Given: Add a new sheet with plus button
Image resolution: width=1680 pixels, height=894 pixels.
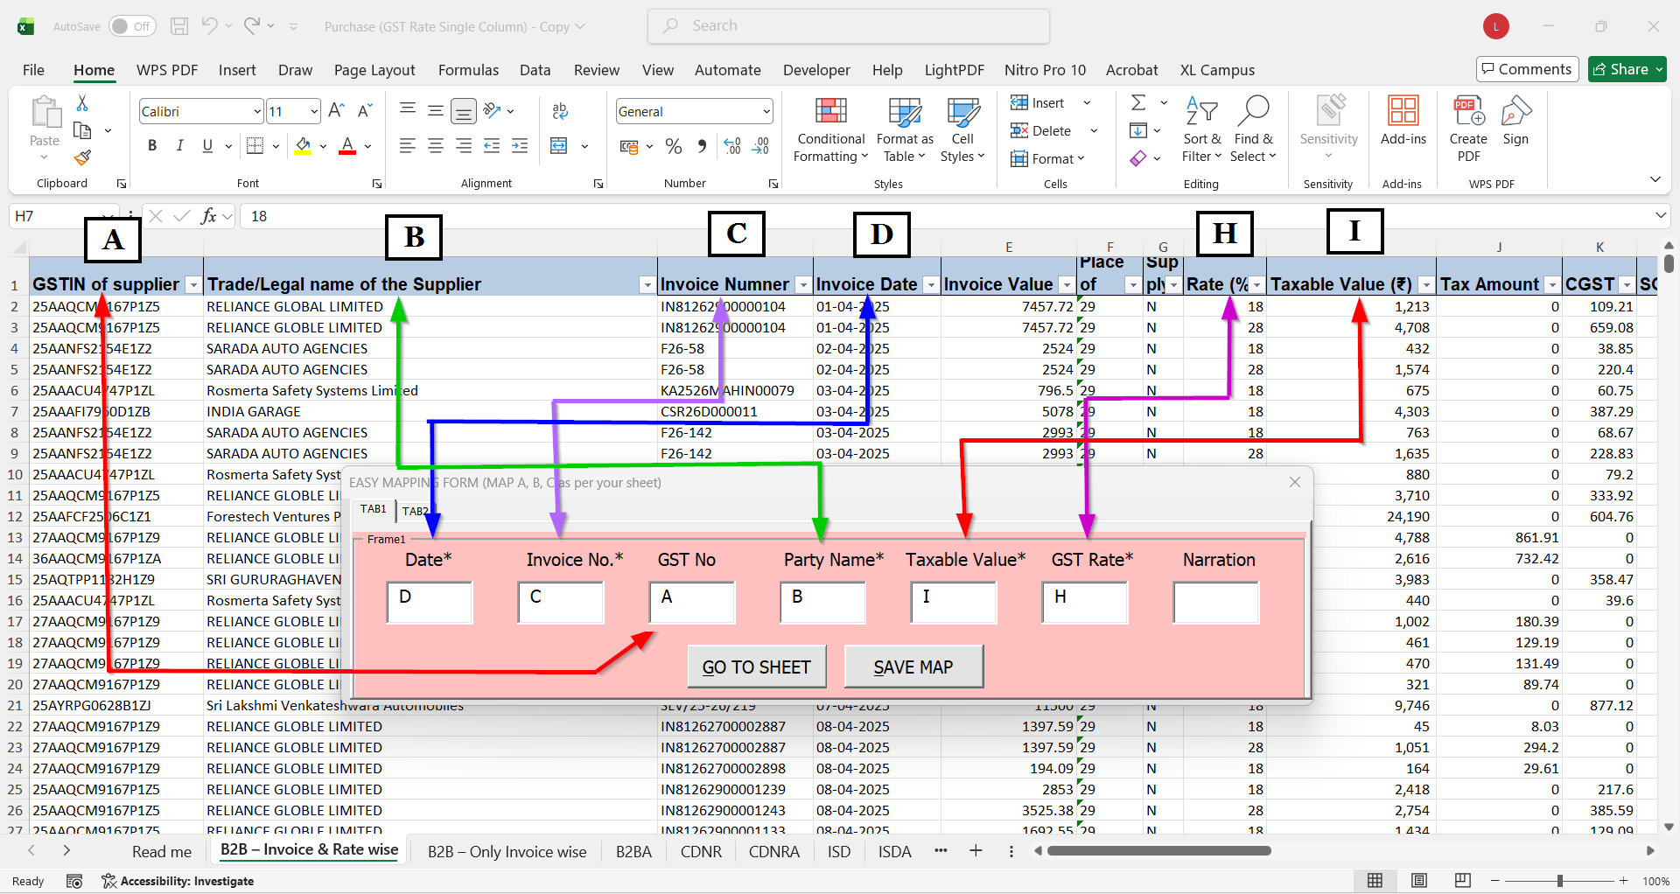Looking at the screenshot, I should (976, 851).
